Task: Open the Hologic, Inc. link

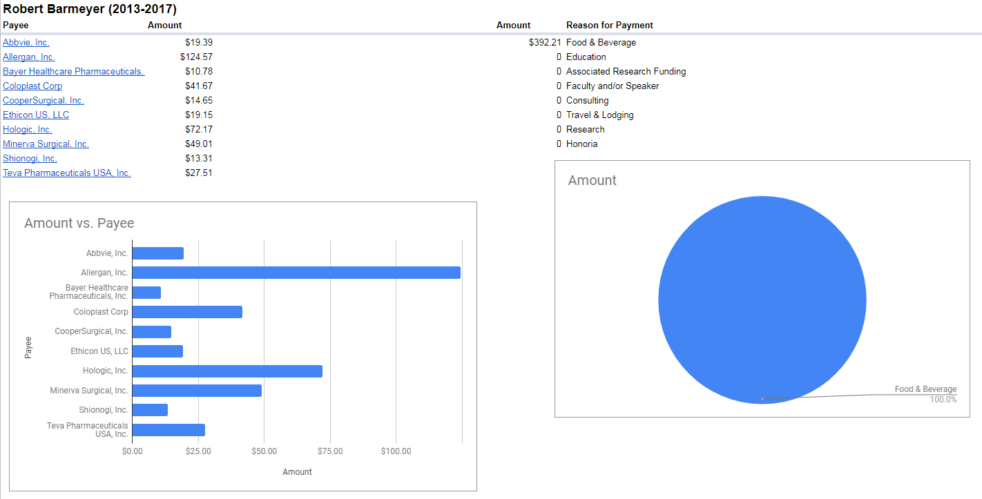Action: click(x=28, y=130)
